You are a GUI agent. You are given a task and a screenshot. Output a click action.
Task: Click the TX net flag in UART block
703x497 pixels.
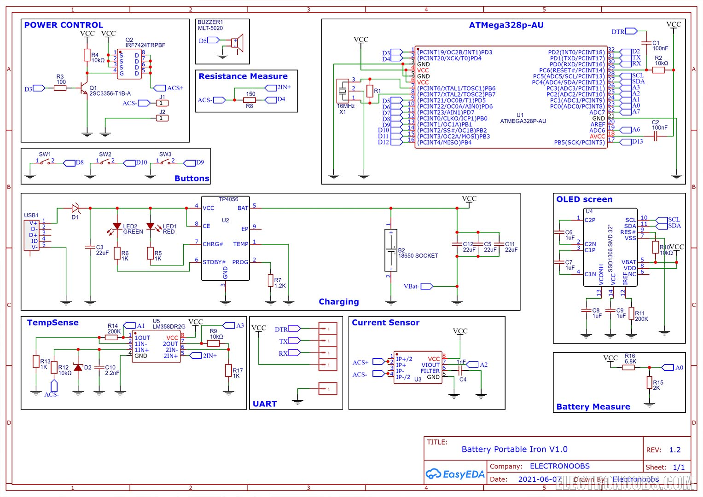tap(290, 341)
